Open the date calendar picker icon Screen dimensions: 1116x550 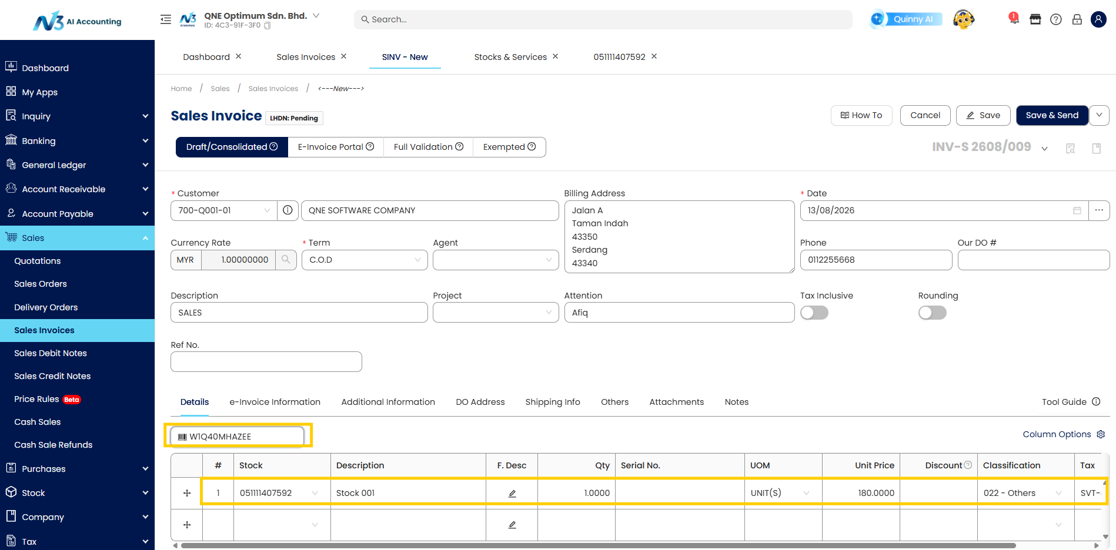pos(1077,210)
